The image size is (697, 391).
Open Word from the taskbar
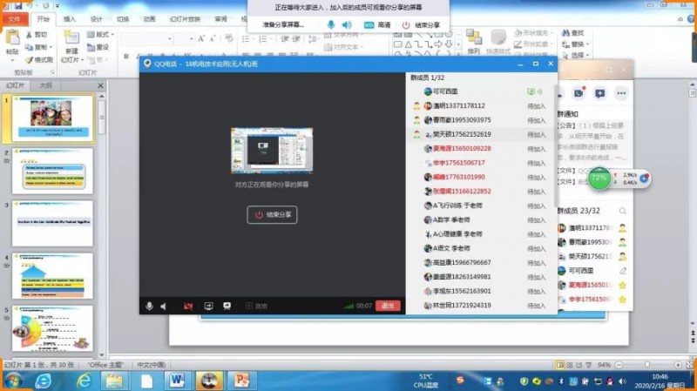coord(177,381)
